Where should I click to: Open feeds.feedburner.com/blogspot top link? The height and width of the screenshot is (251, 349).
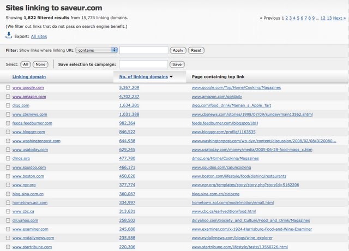click(x=225, y=123)
